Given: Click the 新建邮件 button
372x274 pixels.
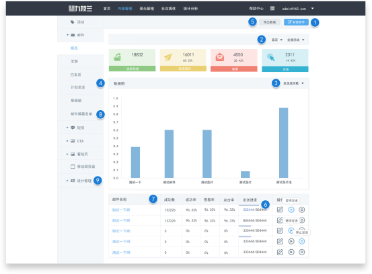Looking at the screenshot, I should pos(296,22).
